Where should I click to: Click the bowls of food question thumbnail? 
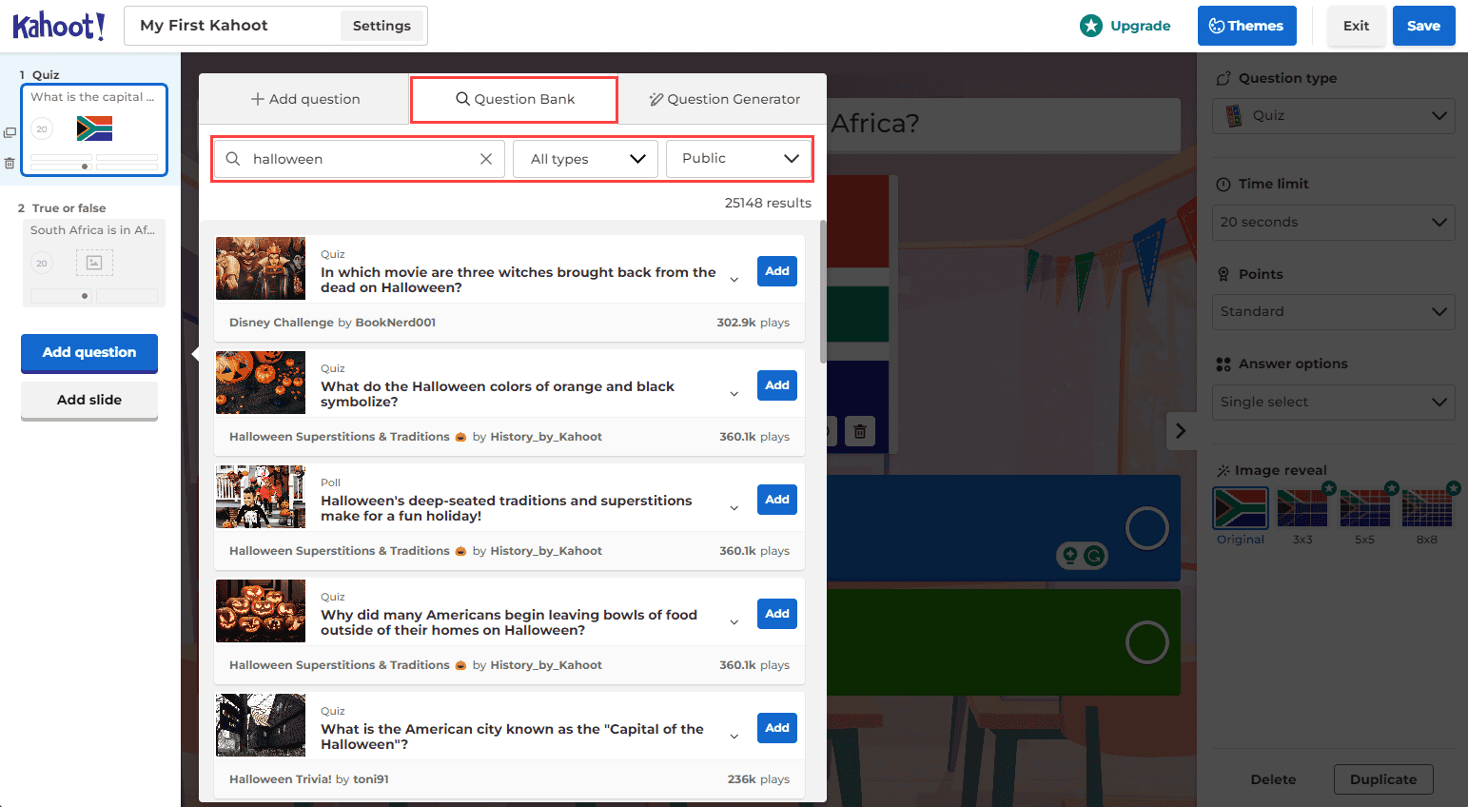click(261, 611)
